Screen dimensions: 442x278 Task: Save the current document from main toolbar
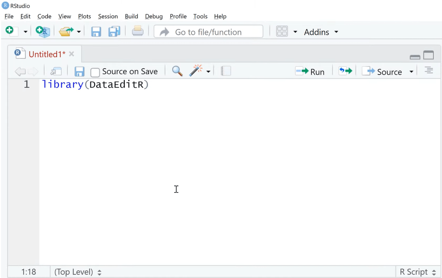(x=96, y=32)
